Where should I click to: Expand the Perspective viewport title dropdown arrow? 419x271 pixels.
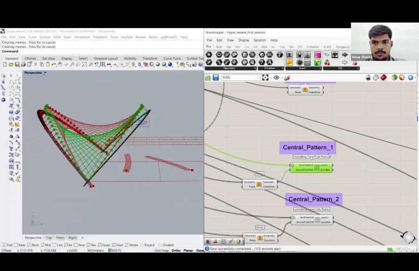click(45, 73)
